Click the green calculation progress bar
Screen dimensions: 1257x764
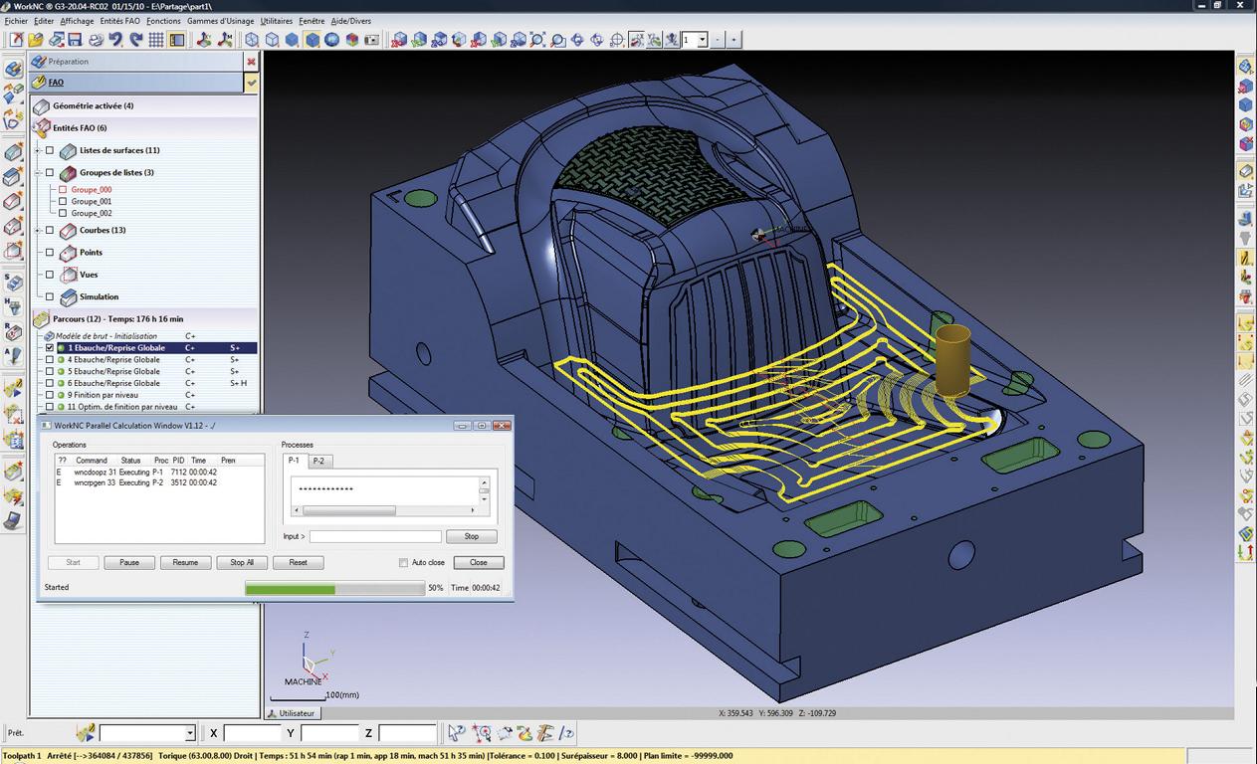point(335,589)
